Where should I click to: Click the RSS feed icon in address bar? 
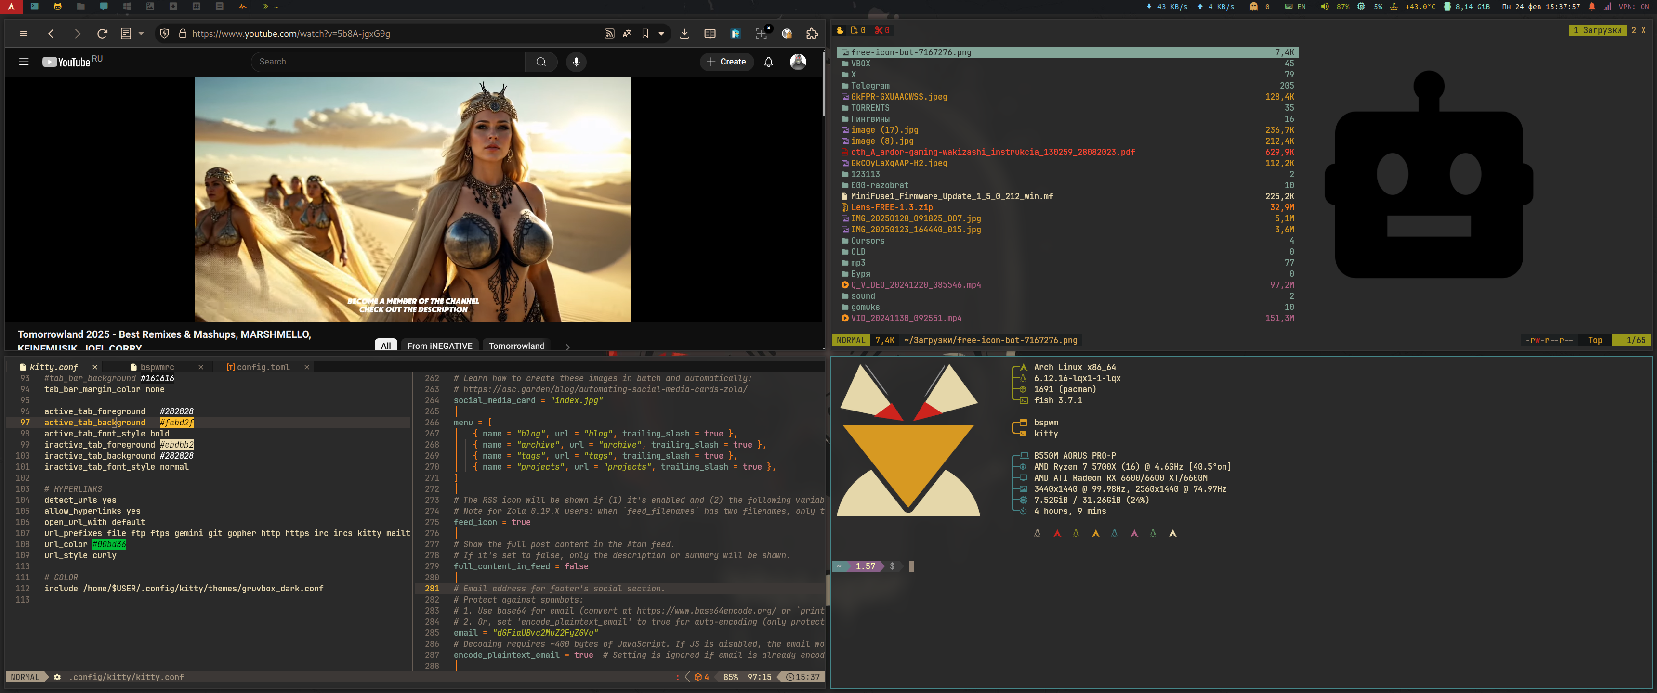click(609, 33)
